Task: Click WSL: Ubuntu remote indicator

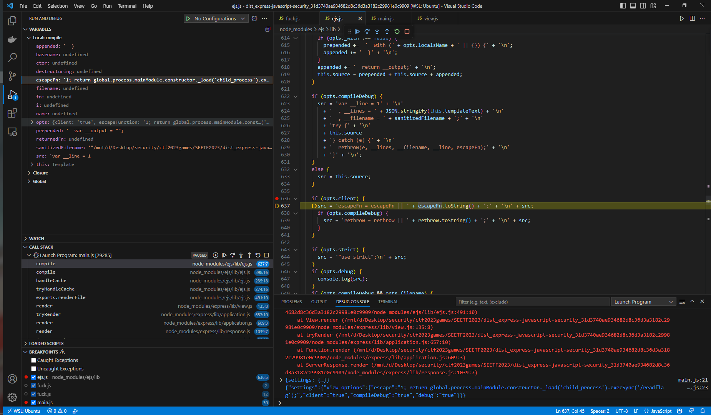Action: pyautogui.click(x=23, y=411)
